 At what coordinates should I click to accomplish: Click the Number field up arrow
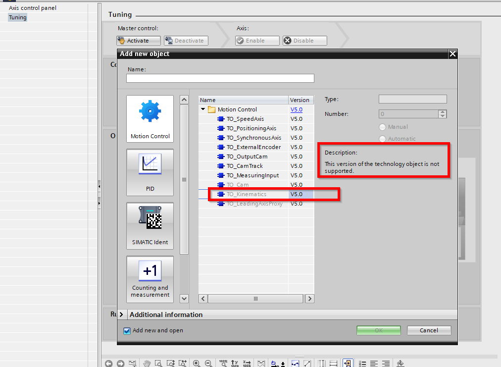[x=442, y=112]
